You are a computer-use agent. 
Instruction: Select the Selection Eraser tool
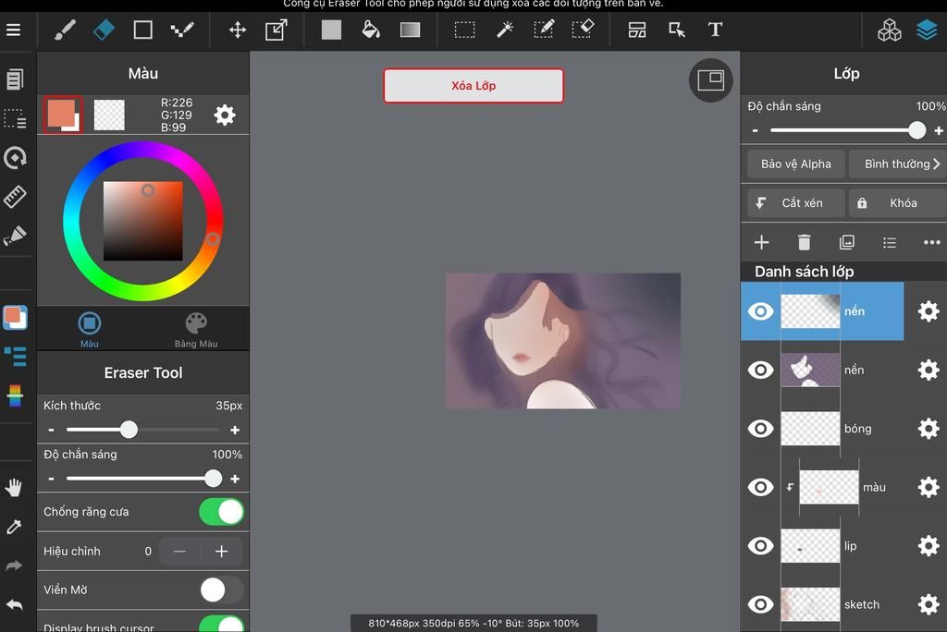pyautogui.click(x=583, y=30)
